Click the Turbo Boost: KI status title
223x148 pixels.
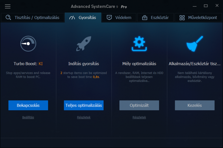(x=28, y=64)
